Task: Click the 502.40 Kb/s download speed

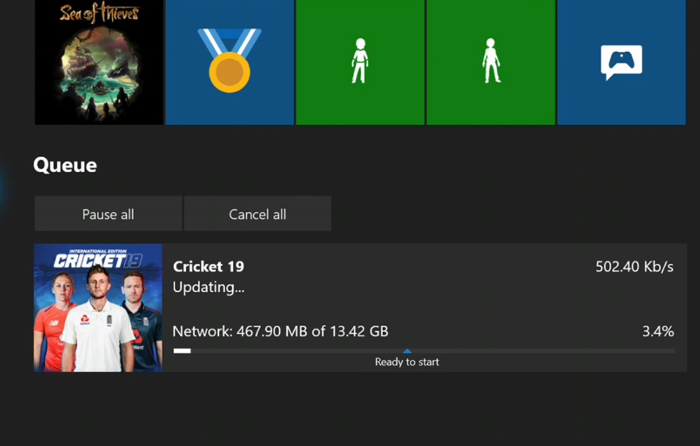Action: point(634,267)
